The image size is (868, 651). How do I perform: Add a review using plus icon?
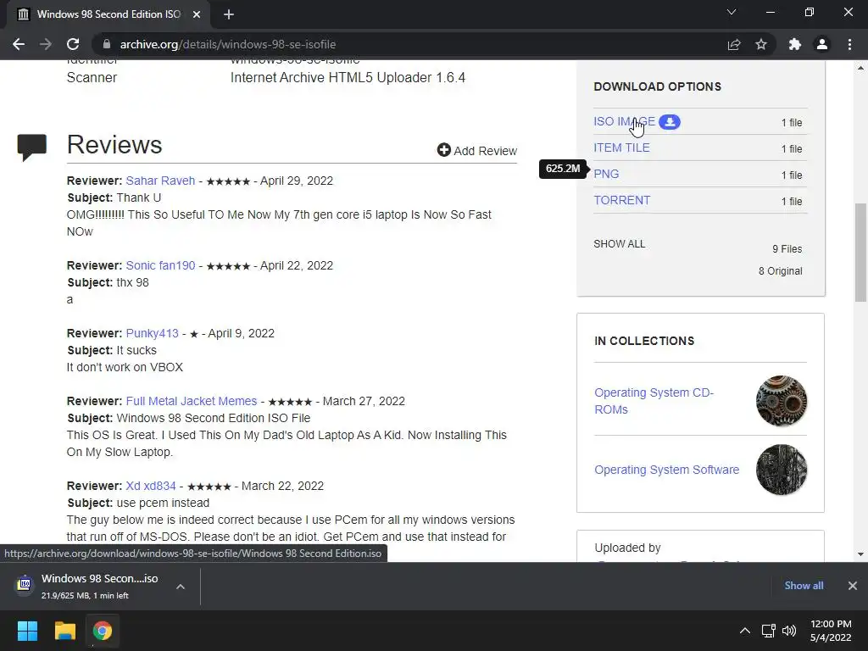coord(443,150)
